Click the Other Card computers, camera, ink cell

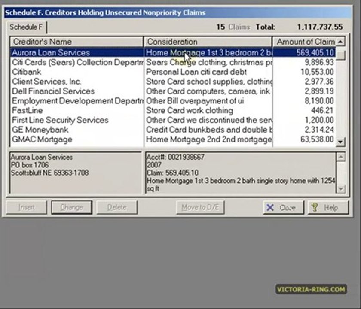click(x=208, y=91)
